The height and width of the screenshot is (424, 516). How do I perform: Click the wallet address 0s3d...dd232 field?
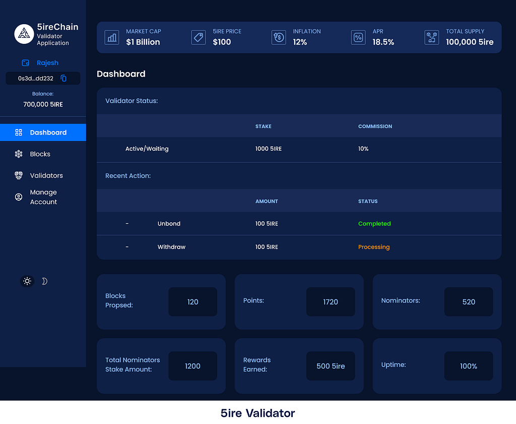tap(43, 78)
